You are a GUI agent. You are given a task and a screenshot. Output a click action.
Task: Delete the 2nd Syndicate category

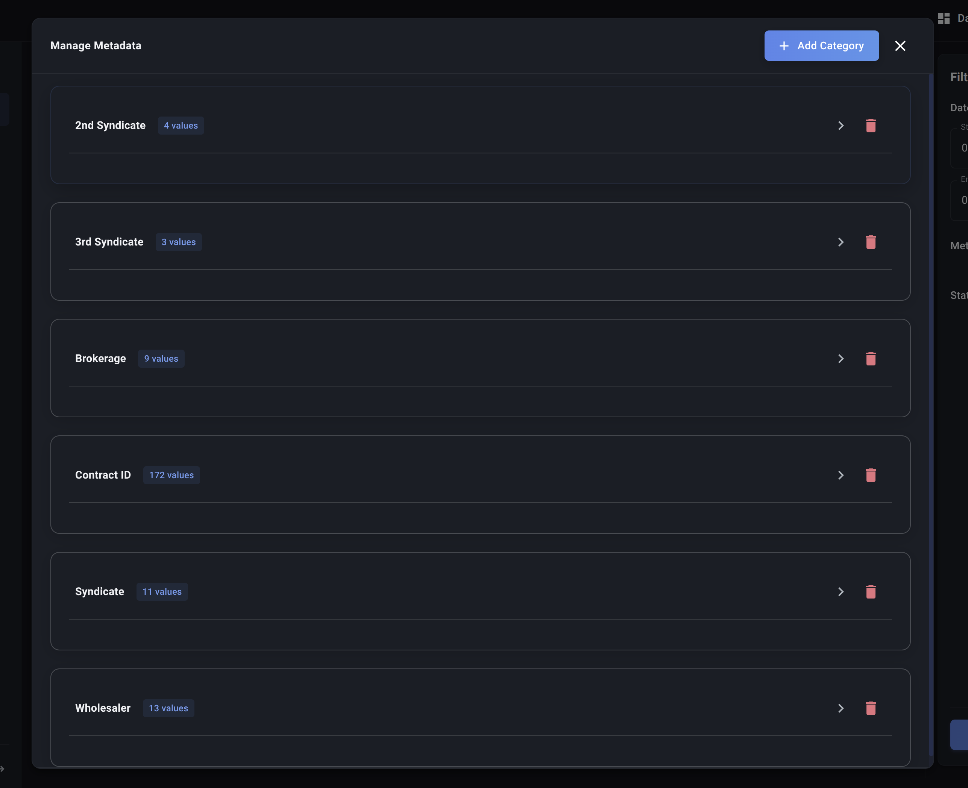pos(870,126)
